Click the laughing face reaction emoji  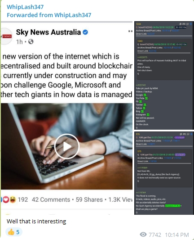coord(13,200)
